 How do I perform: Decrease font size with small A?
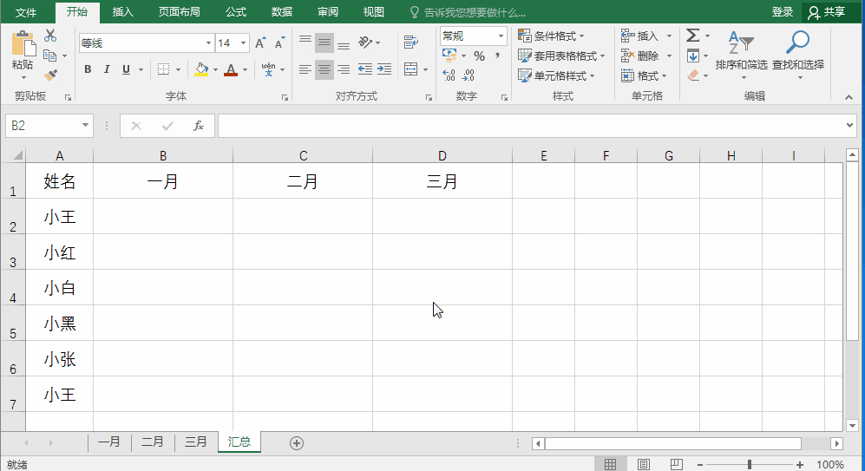click(279, 43)
